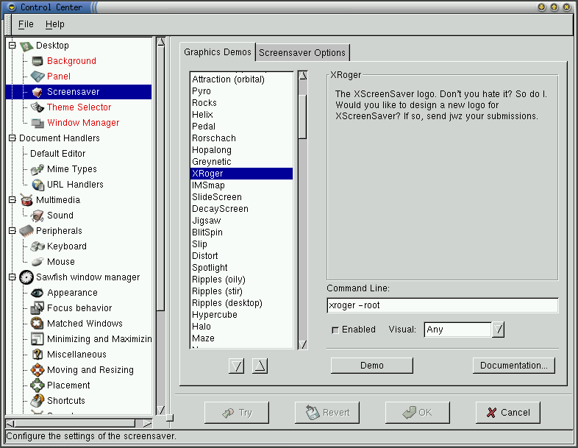The image size is (578, 448).
Task: Open Documentation for the screensaver
Action: [x=513, y=366]
